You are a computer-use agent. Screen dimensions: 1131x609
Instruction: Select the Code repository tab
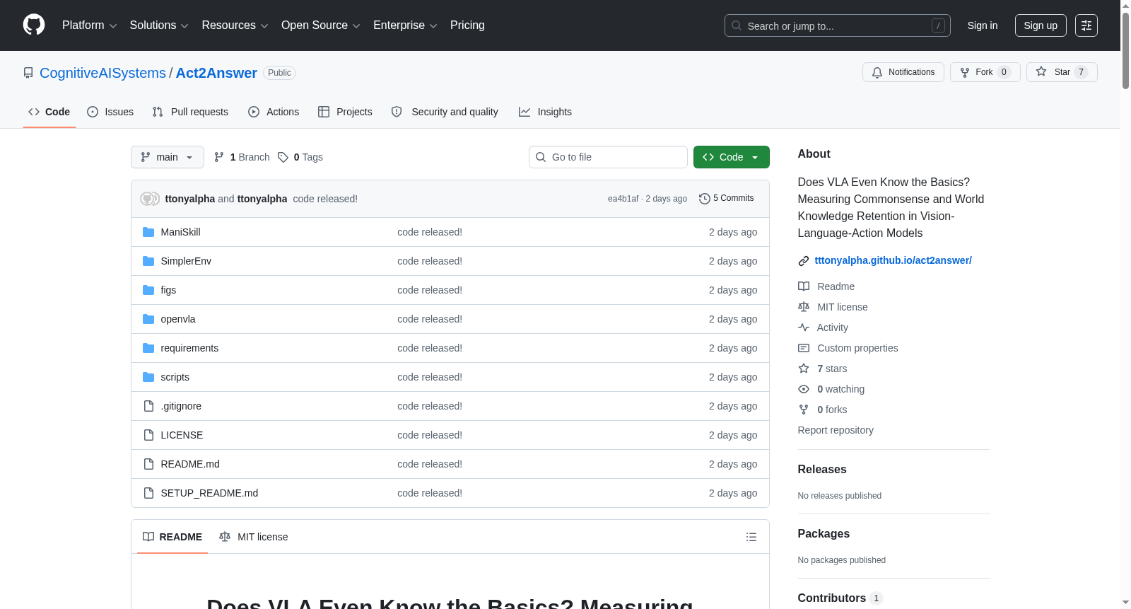49,112
